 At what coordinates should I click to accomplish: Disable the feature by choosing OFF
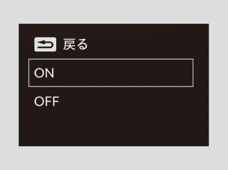(47, 101)
